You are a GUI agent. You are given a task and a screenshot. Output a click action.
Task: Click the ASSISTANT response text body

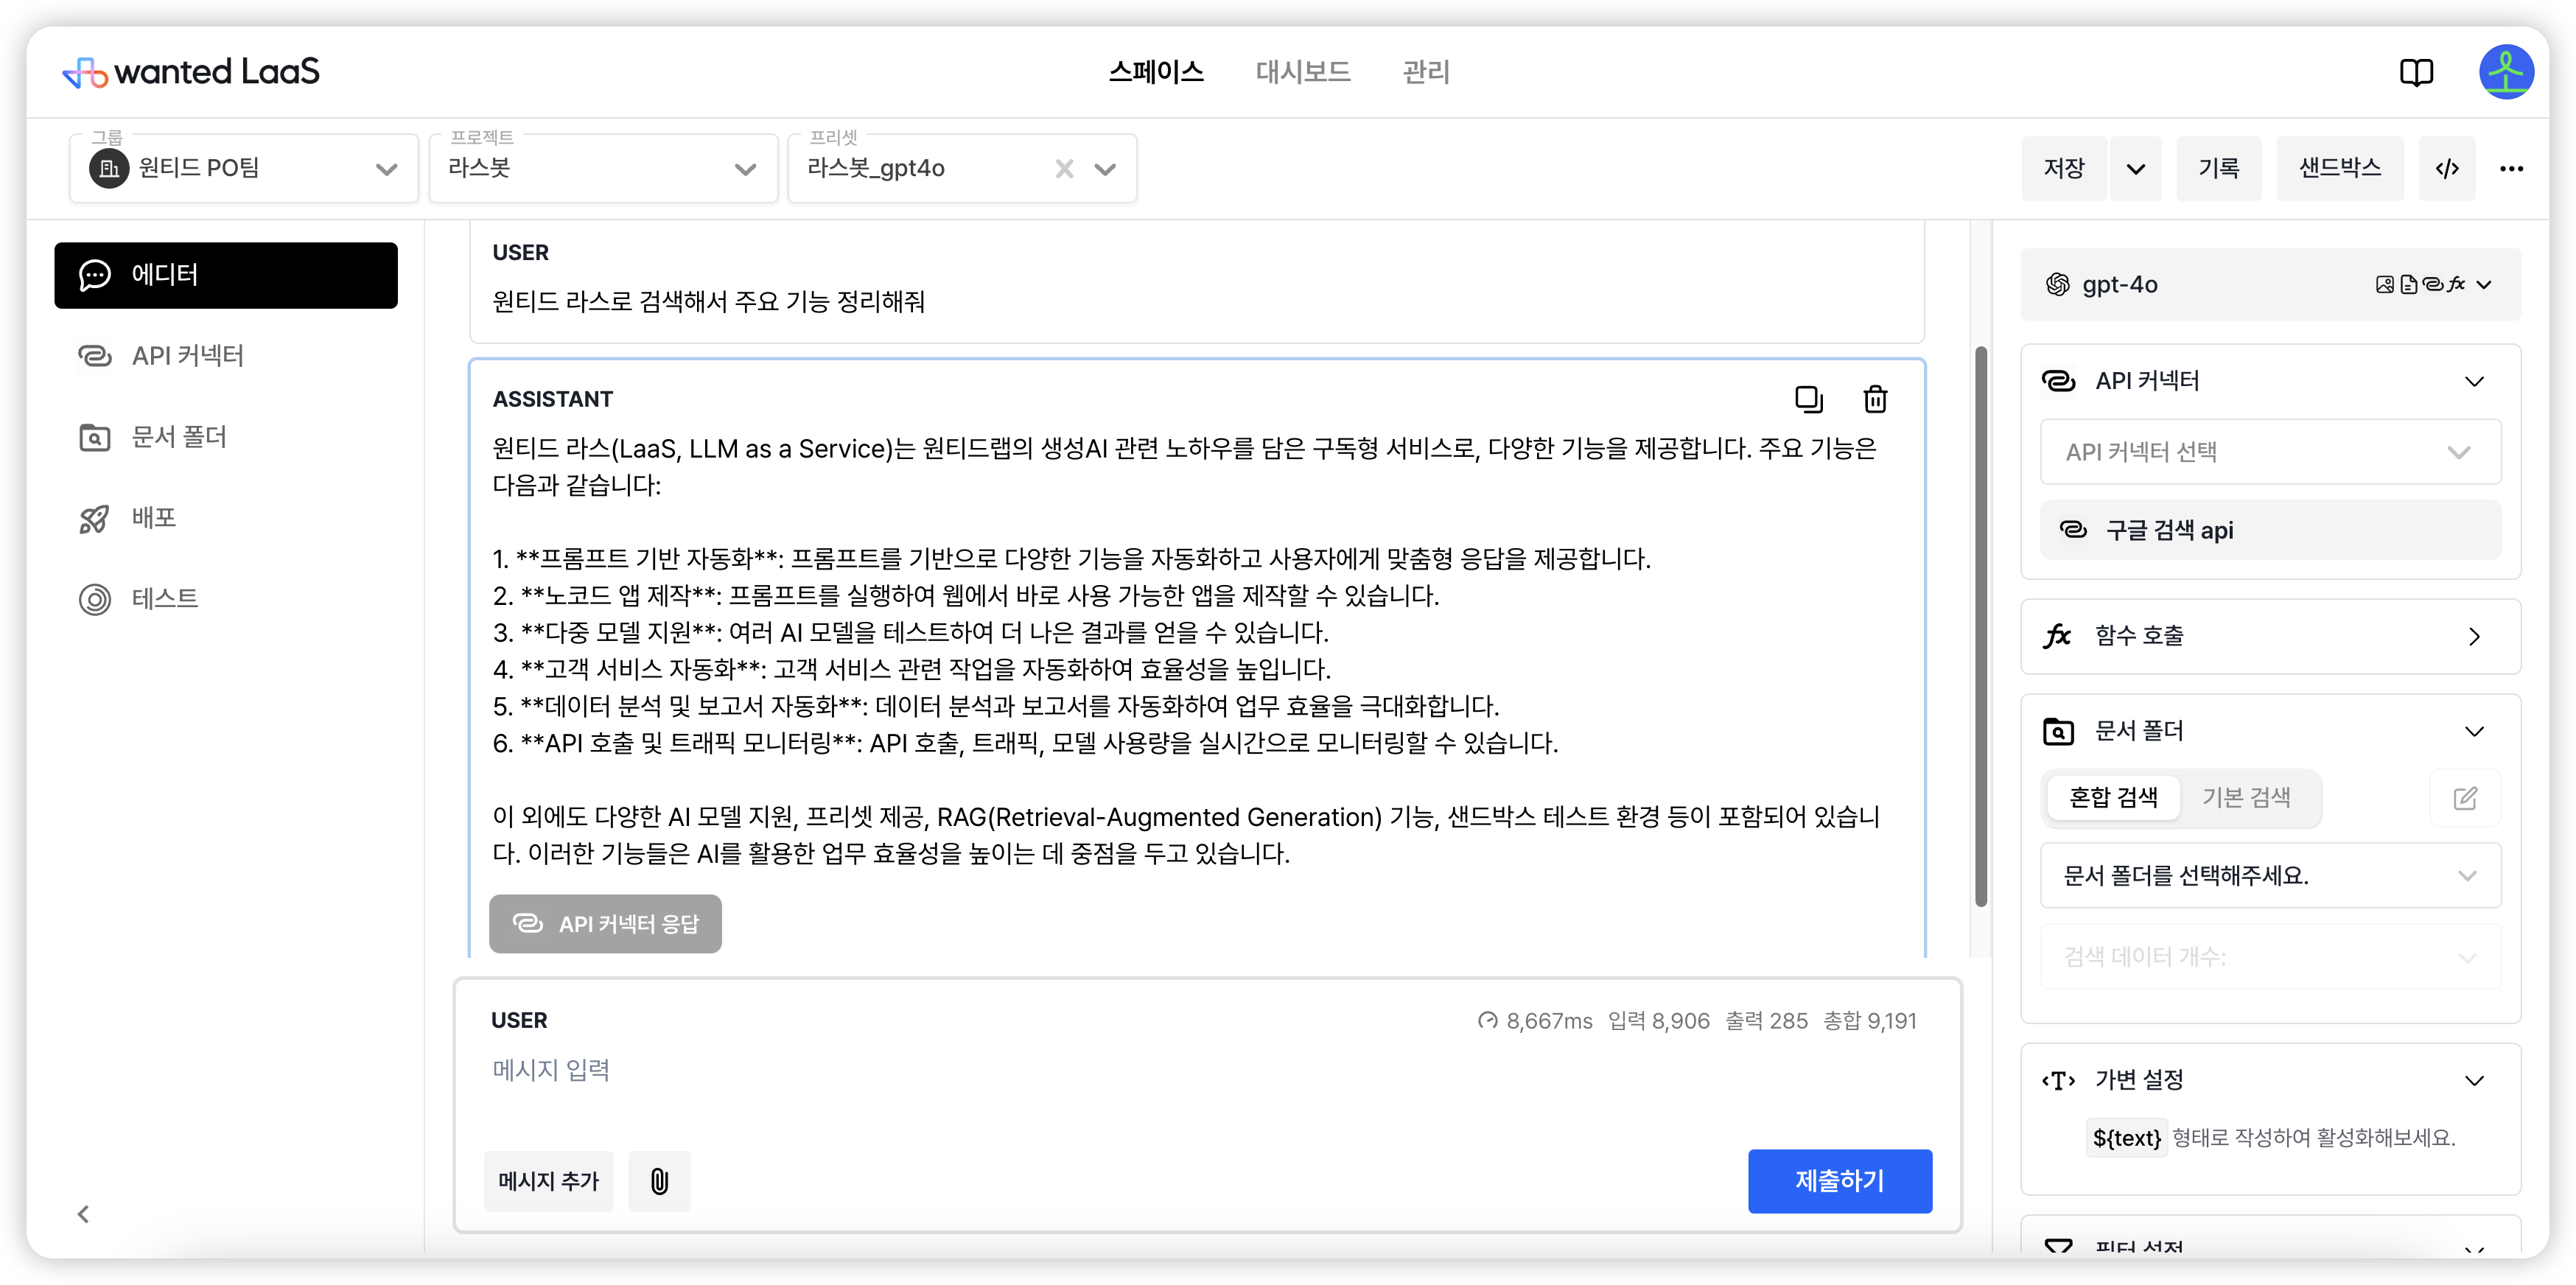(1186, 651)
